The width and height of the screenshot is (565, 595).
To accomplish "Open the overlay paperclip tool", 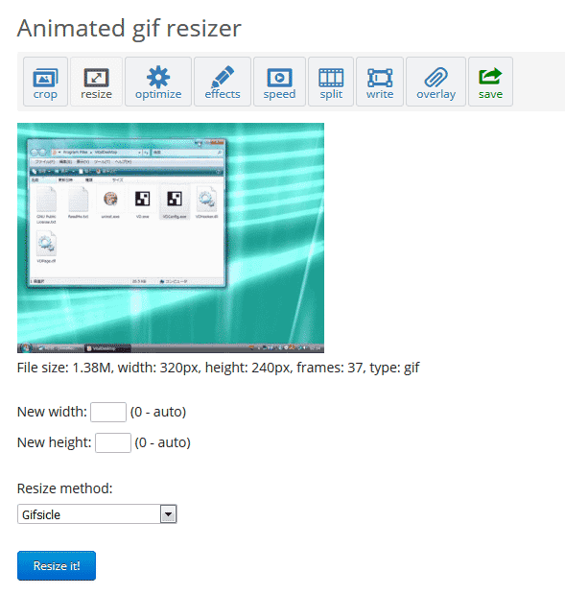I will pos(436,82).
